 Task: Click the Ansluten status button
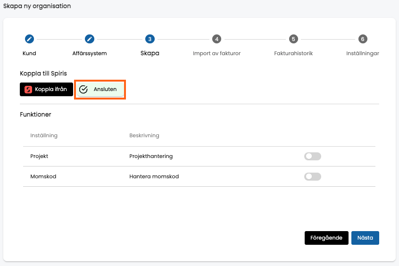100,89
